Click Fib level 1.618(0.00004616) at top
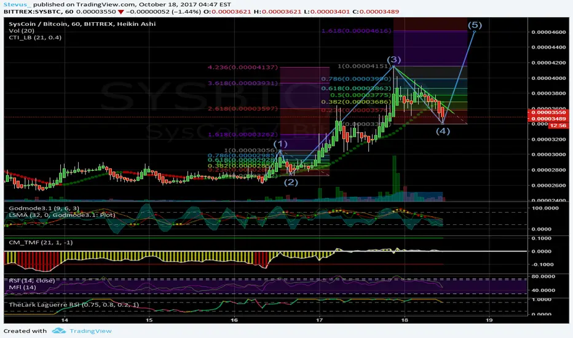 [x=357, y=31]
